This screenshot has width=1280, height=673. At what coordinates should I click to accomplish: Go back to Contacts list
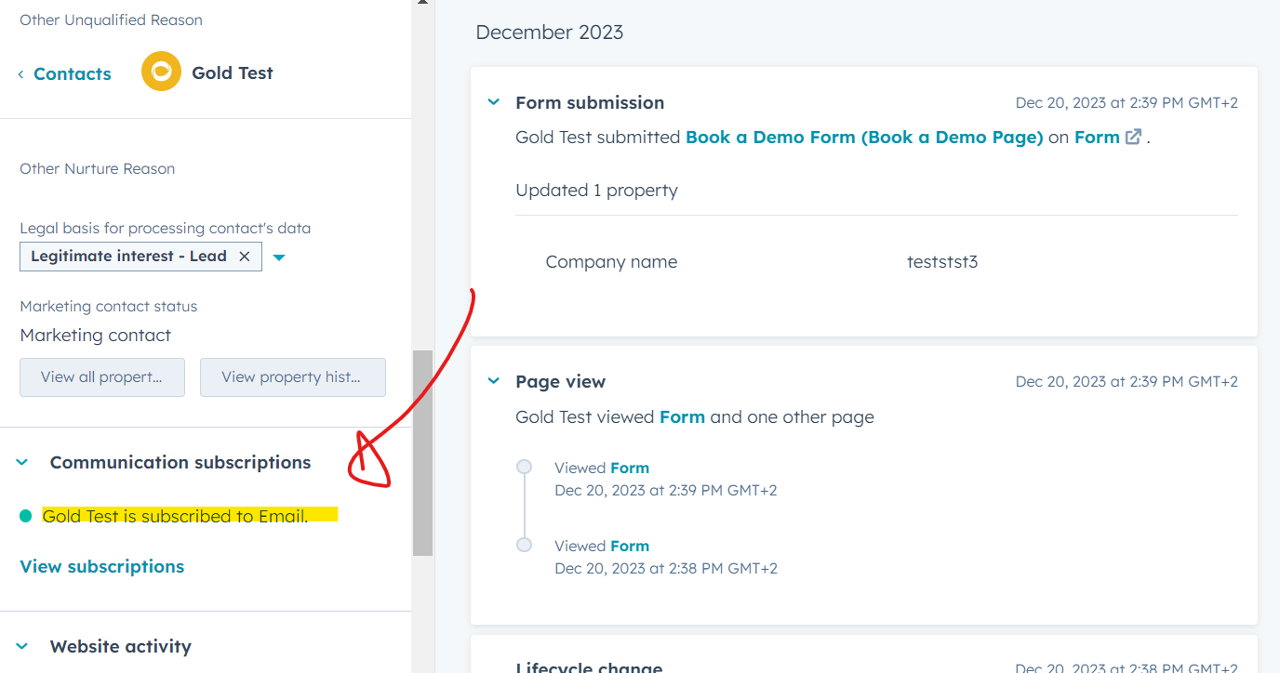64,73
